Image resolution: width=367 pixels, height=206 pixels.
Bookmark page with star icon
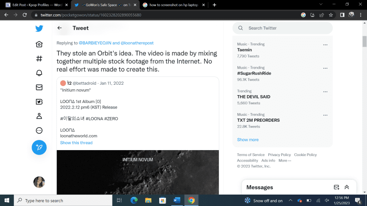pyautogui.click(x=331, y=15)
